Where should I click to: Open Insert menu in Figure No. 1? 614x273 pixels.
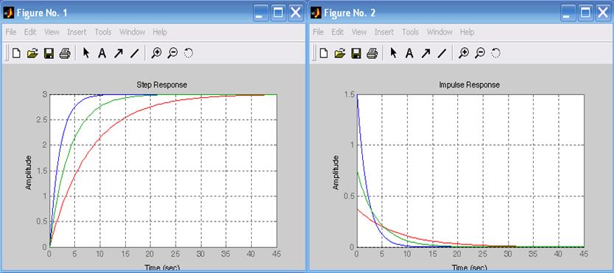(x=77, y=32)
